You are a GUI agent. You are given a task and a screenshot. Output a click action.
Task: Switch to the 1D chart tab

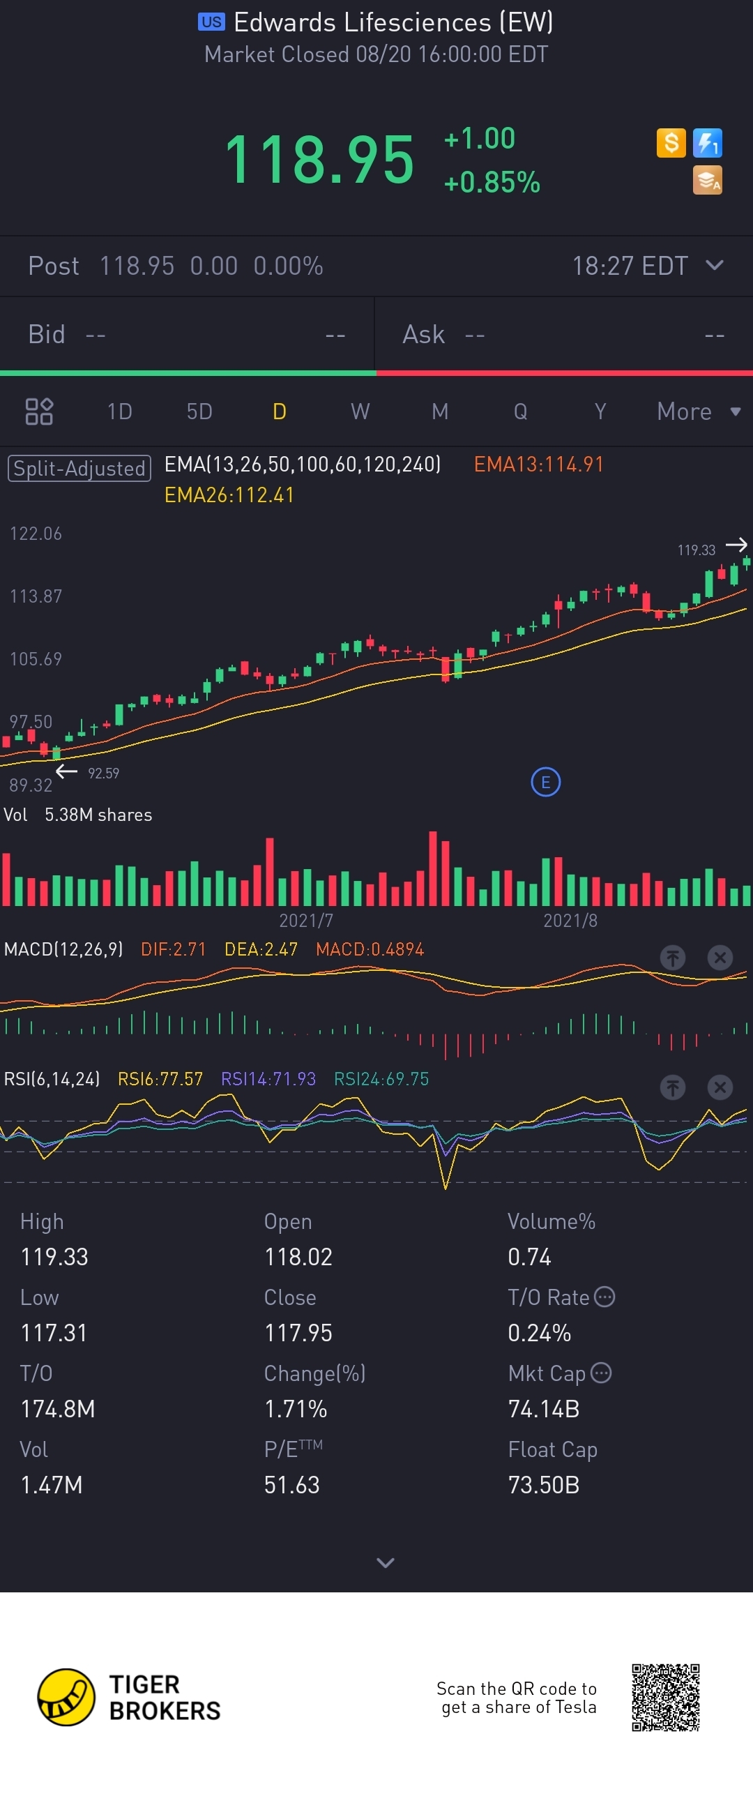coord(120,412)
